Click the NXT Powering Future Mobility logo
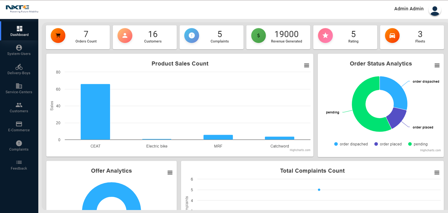This screenshot has width=448, height=213. (22, 9)
